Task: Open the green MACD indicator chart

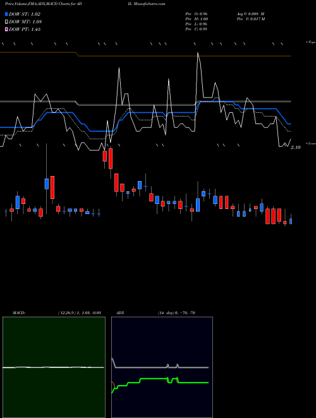Action: tap(54, 367)
